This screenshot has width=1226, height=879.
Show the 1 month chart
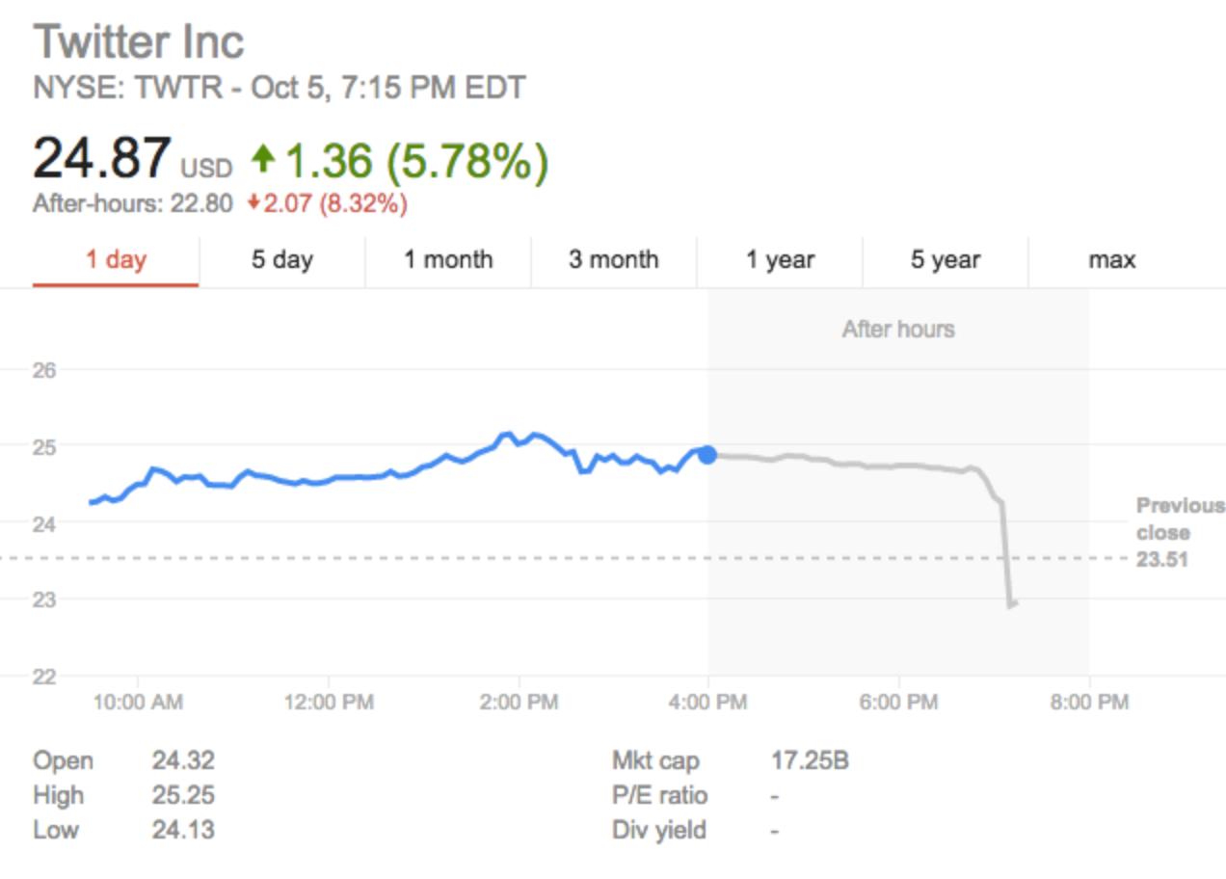448,260
